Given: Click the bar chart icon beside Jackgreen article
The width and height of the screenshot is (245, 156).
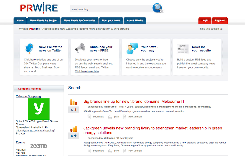Looking at the screenshot, I should point(74,129).
